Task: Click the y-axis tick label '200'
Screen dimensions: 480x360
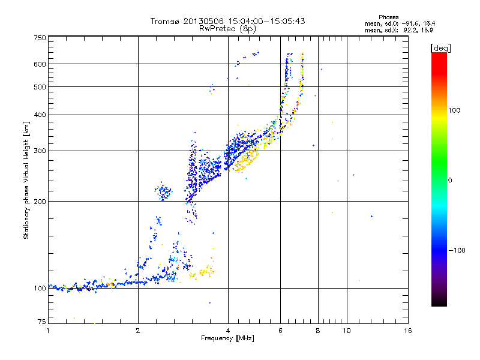Action: 40,202
